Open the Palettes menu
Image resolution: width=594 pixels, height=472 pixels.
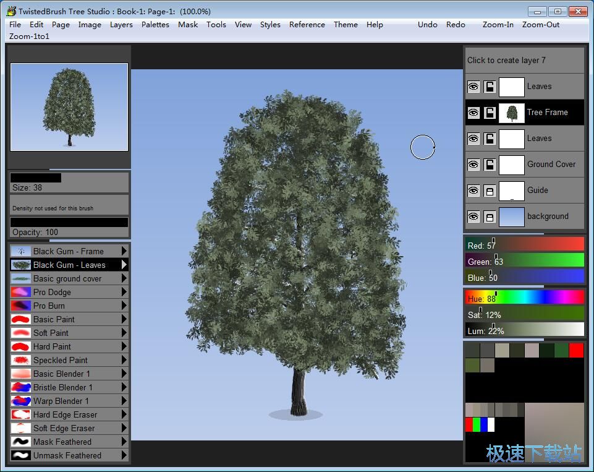pyautogui.click(x=155, y=25)
